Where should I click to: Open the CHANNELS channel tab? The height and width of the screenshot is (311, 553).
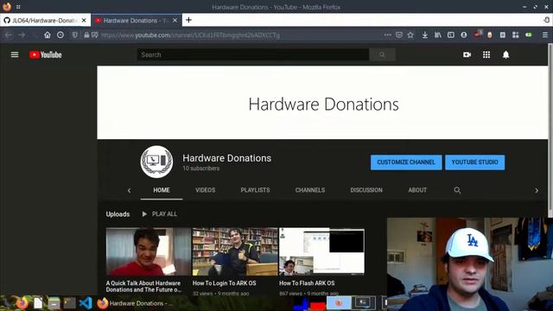[310, 190]
